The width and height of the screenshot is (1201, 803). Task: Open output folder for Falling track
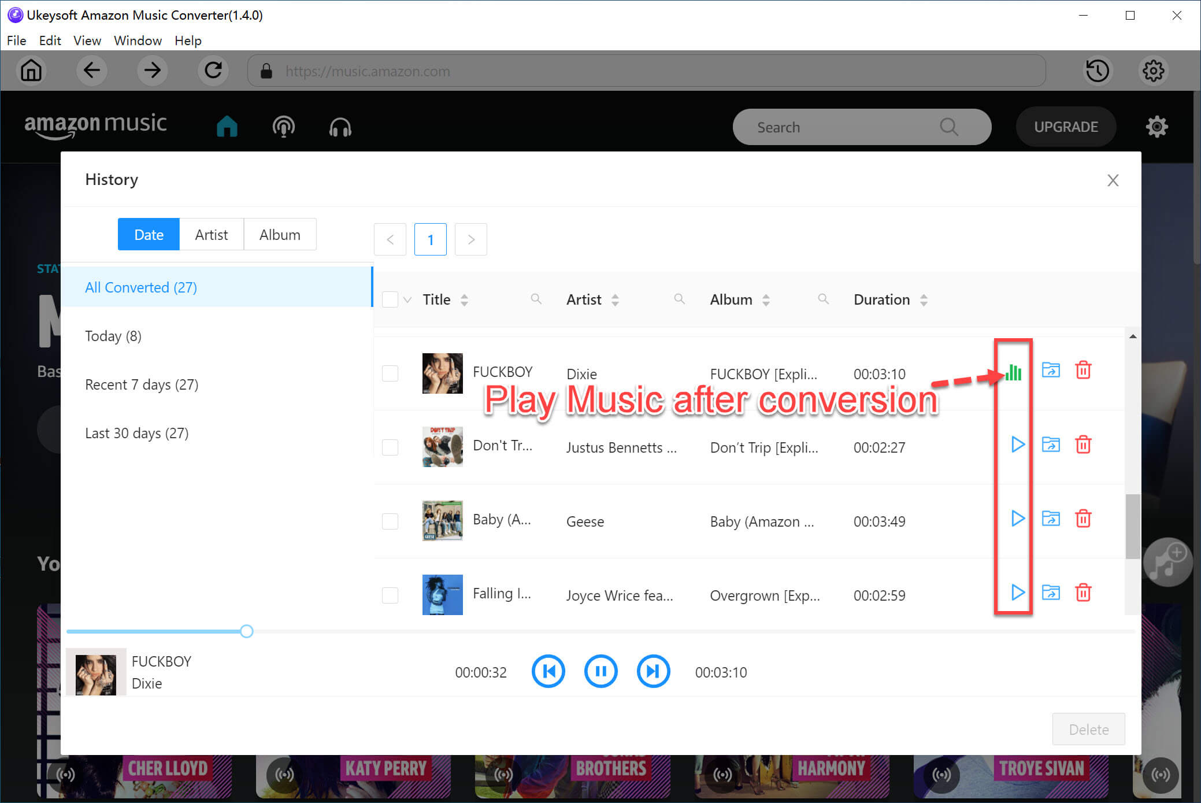tap(1051, 593)
